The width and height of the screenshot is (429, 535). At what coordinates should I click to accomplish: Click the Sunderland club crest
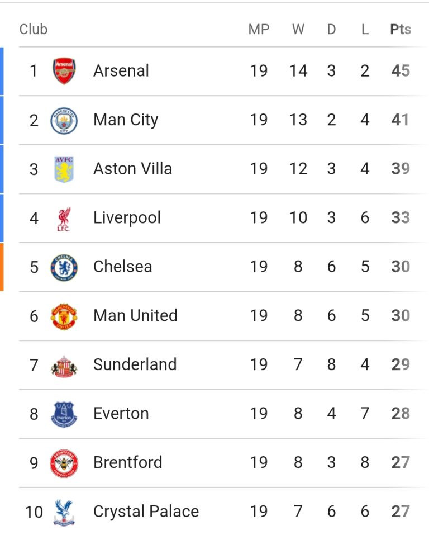64,365
